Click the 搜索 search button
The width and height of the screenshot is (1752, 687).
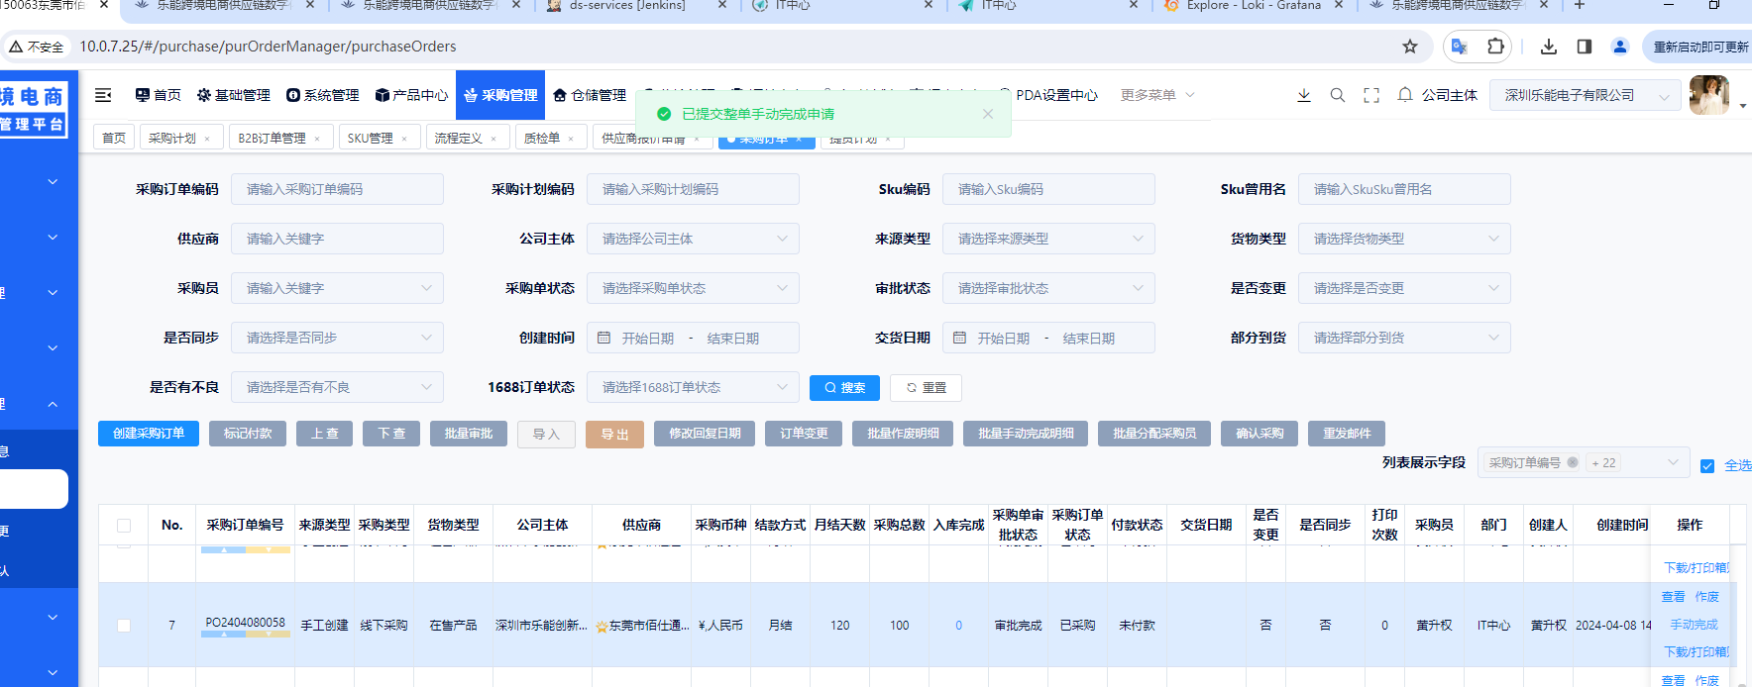844,387
